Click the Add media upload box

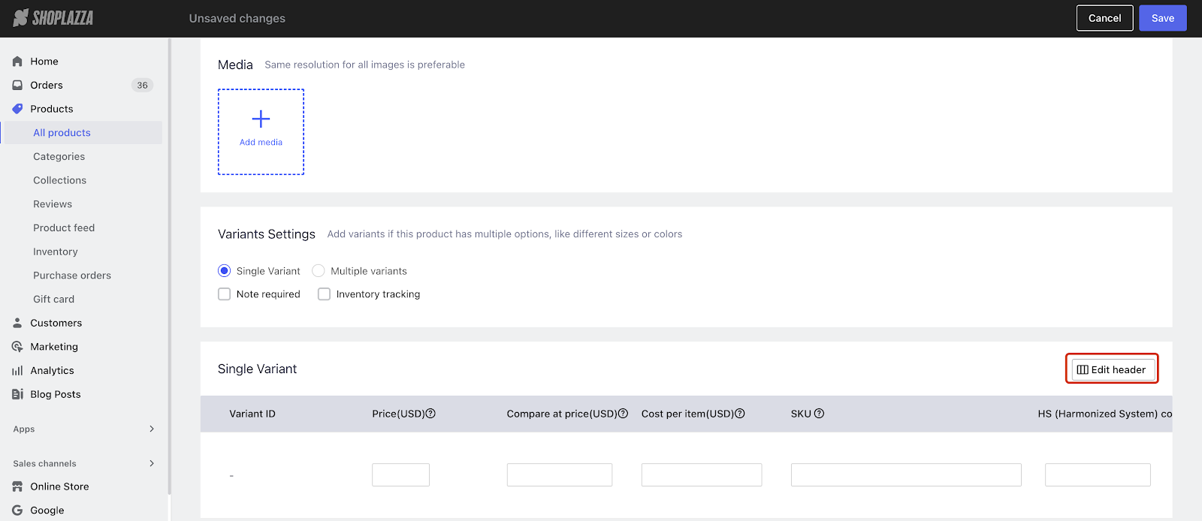[x=261, y=132]
